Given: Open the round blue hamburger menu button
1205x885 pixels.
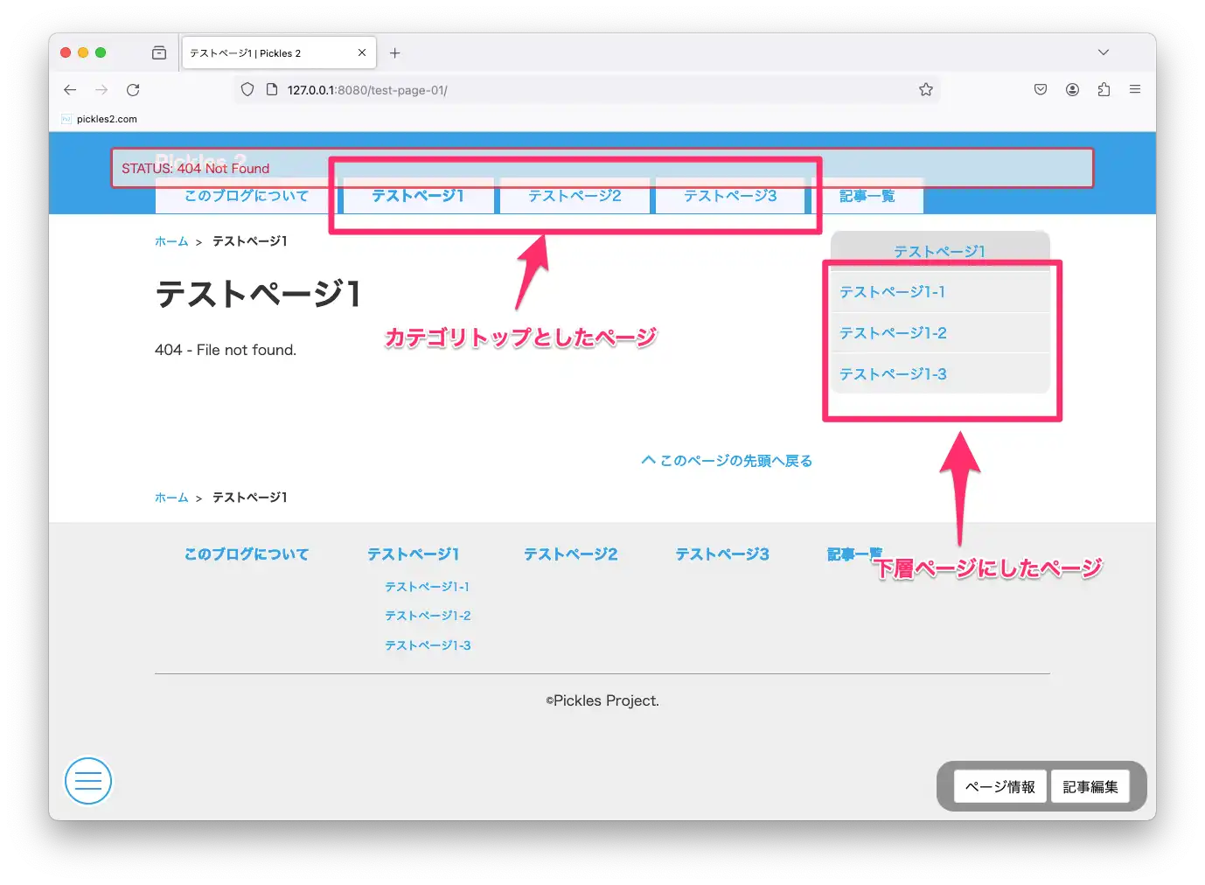Looking at the screenshot, I should [x=88, y=781].
